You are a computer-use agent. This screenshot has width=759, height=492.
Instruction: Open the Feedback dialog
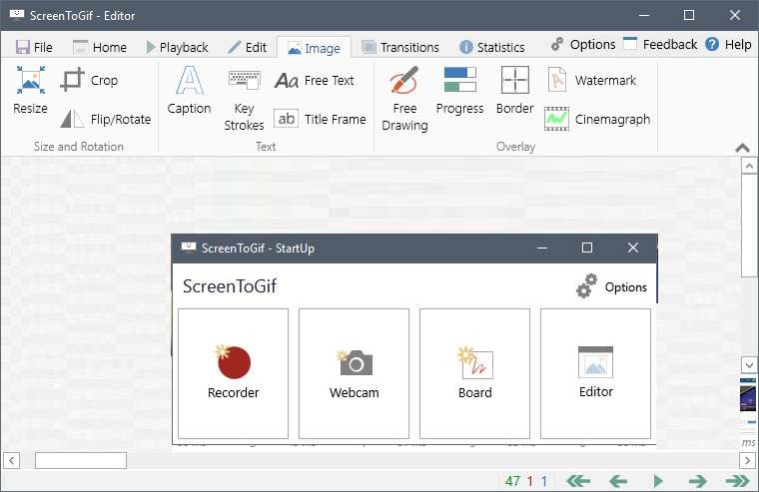(x=660, y=45)
